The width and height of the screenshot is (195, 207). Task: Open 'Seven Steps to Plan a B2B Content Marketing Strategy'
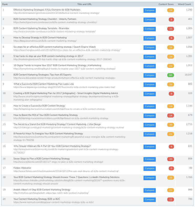tap(41, 159)
